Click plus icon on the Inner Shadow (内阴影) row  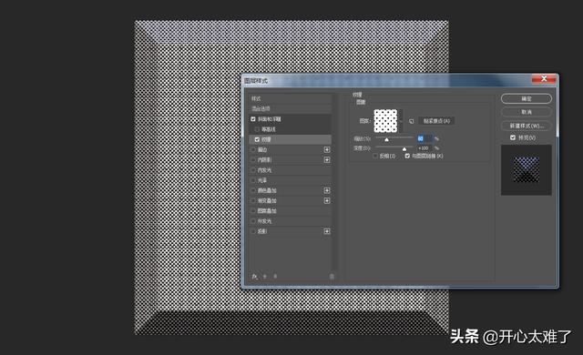click(327, 159)
